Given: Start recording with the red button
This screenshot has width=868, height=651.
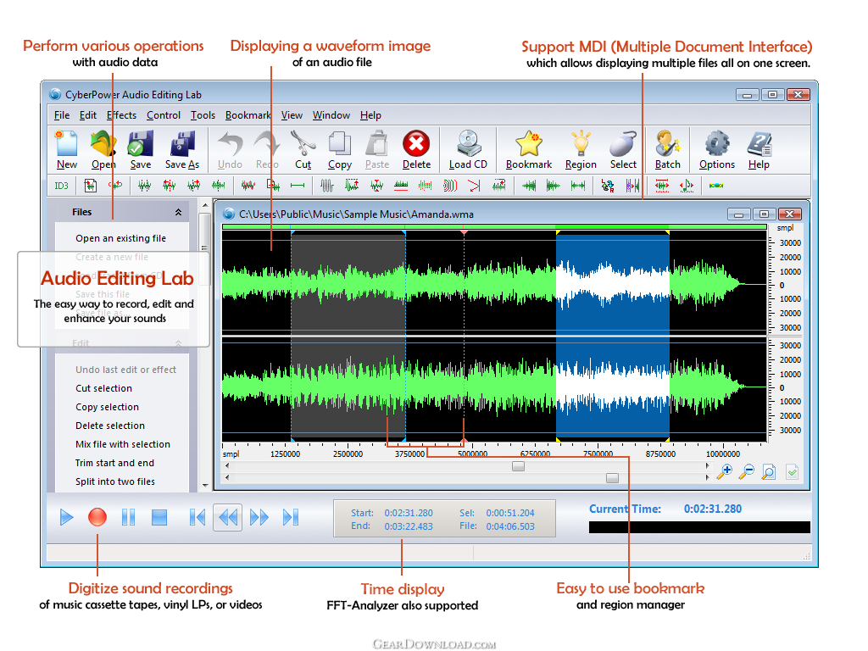Looking at the screenshot, I should [97, 518].
